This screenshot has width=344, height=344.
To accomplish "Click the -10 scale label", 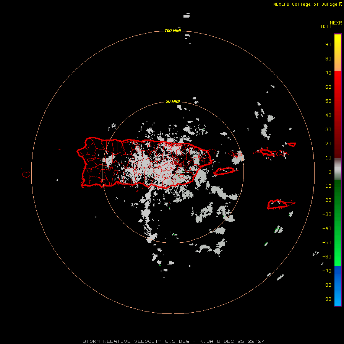I will coord(327,186).
